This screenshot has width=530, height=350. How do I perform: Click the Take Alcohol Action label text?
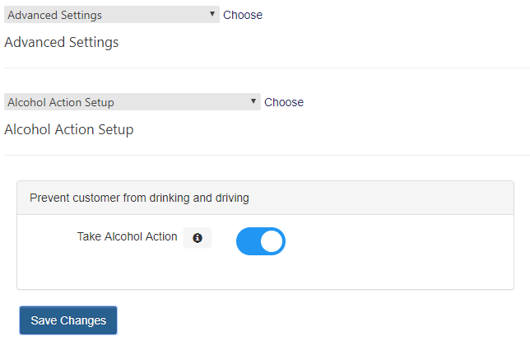[x=127, y=236]
